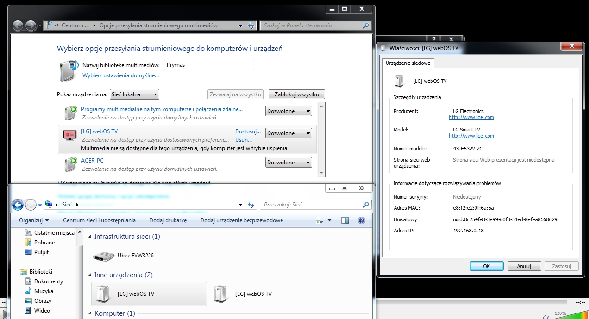Click Dostosuj link for LG webOS TV
Image resolution: width=589 pixels, height=319 pixels.
tap(248, 131)
